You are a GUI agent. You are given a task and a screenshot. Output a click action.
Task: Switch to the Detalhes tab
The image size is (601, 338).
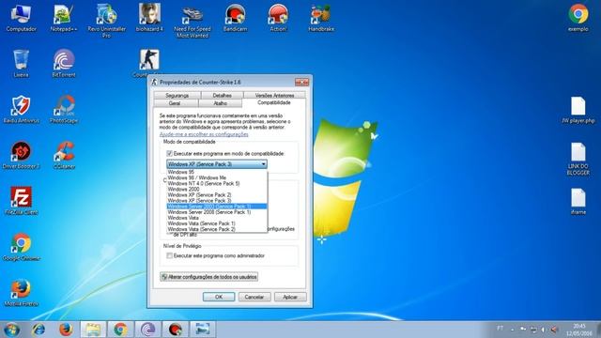[222, 95]
